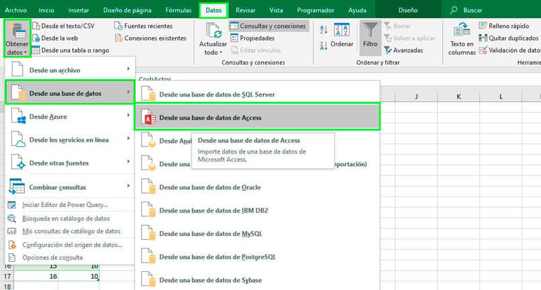Choose Desde una base de datos de Access
Viewport: 541px width, 290px height.
[257, 117]
